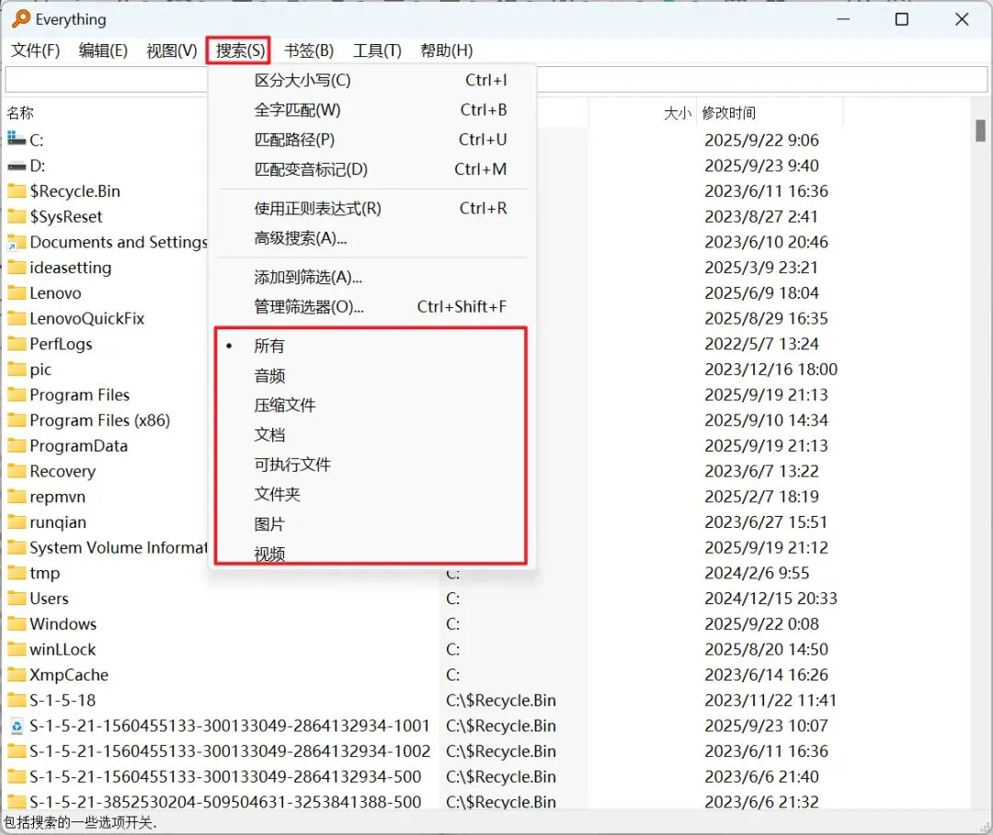The height and width of the screenshot is (835, 993).
Task: Open the 工具(T) menu
Action: (377, 51)
